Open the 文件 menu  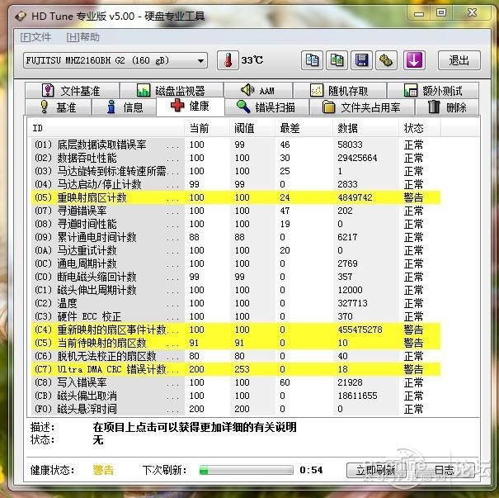click(x=35, y=37)
